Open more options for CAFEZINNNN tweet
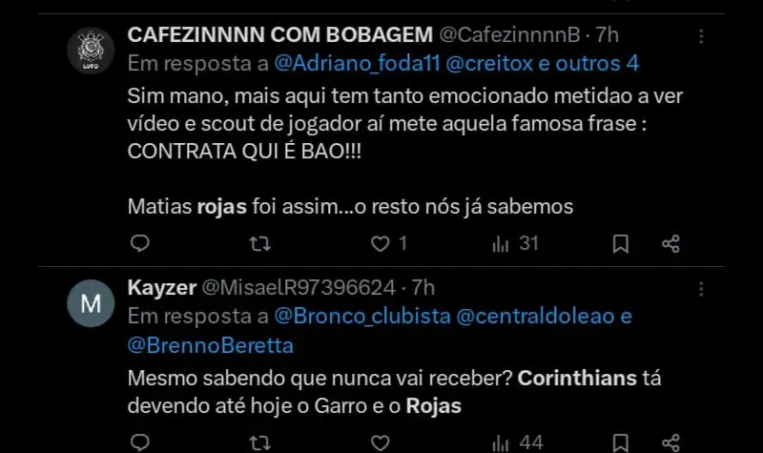This screenshot has height=453, width=763. 702,36
